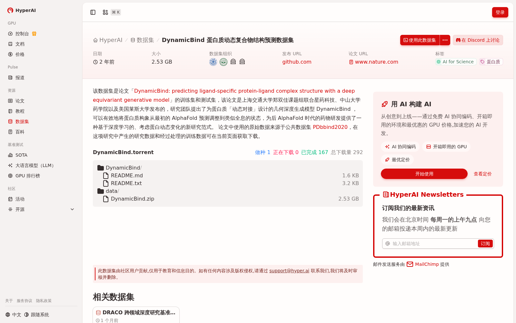Click the 做种 1 seeding stat
Viewport: 516px width, 323px height.
pyautogui.click(x=263, y=152)
